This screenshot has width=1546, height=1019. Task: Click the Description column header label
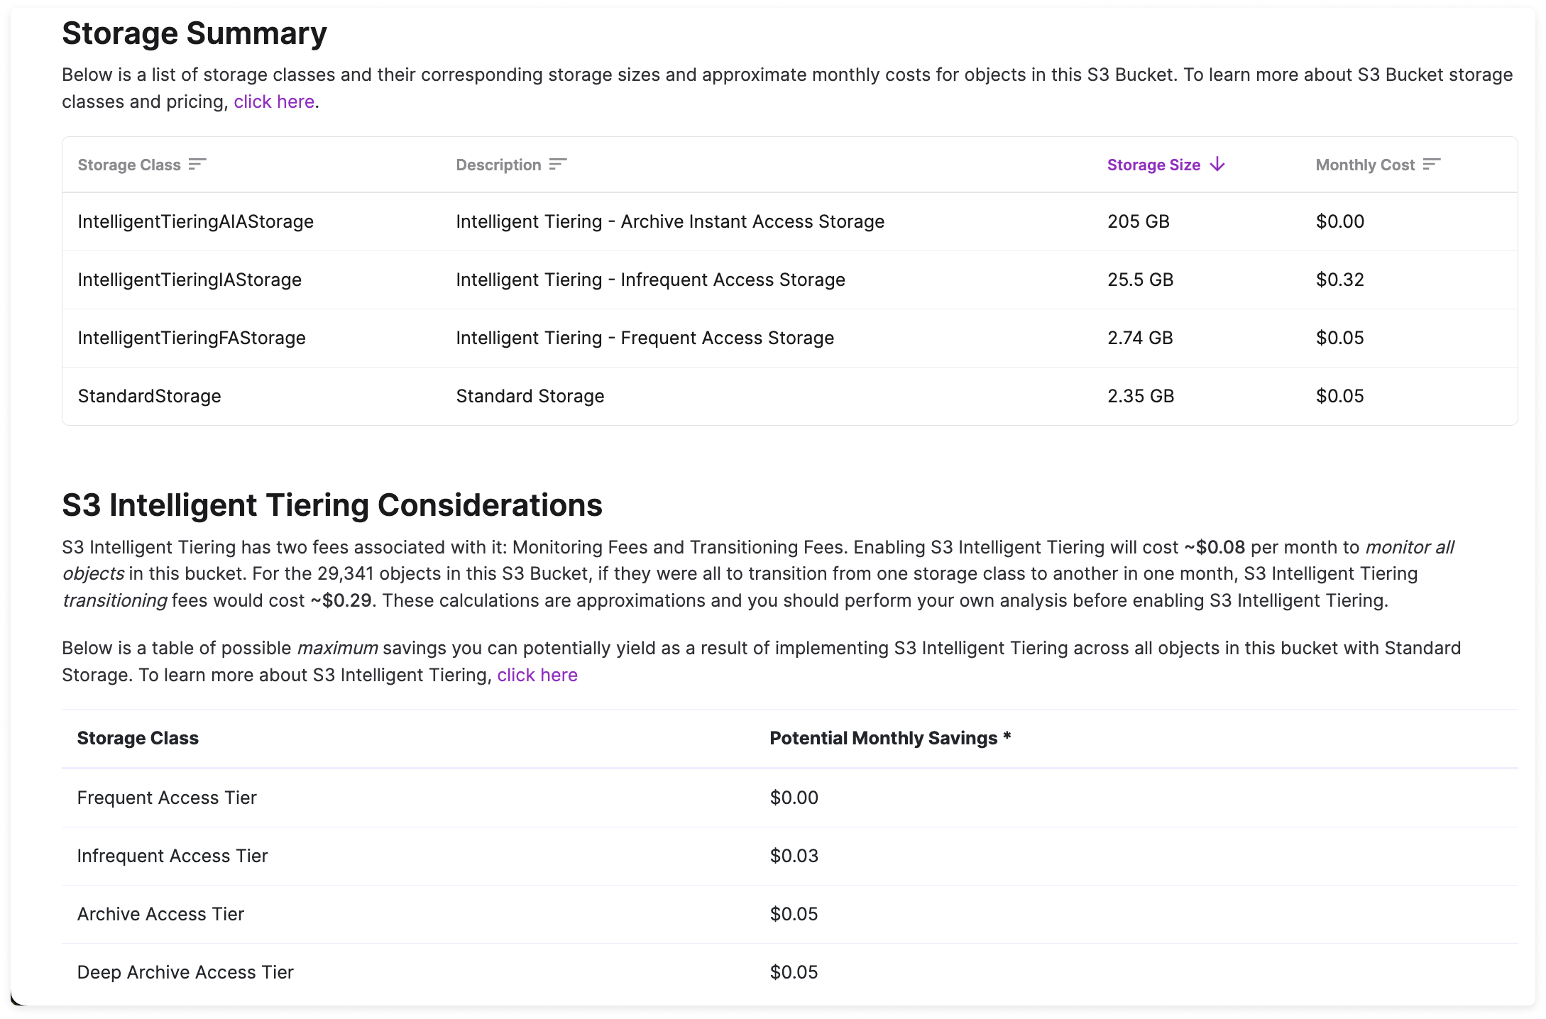point(498,165)
